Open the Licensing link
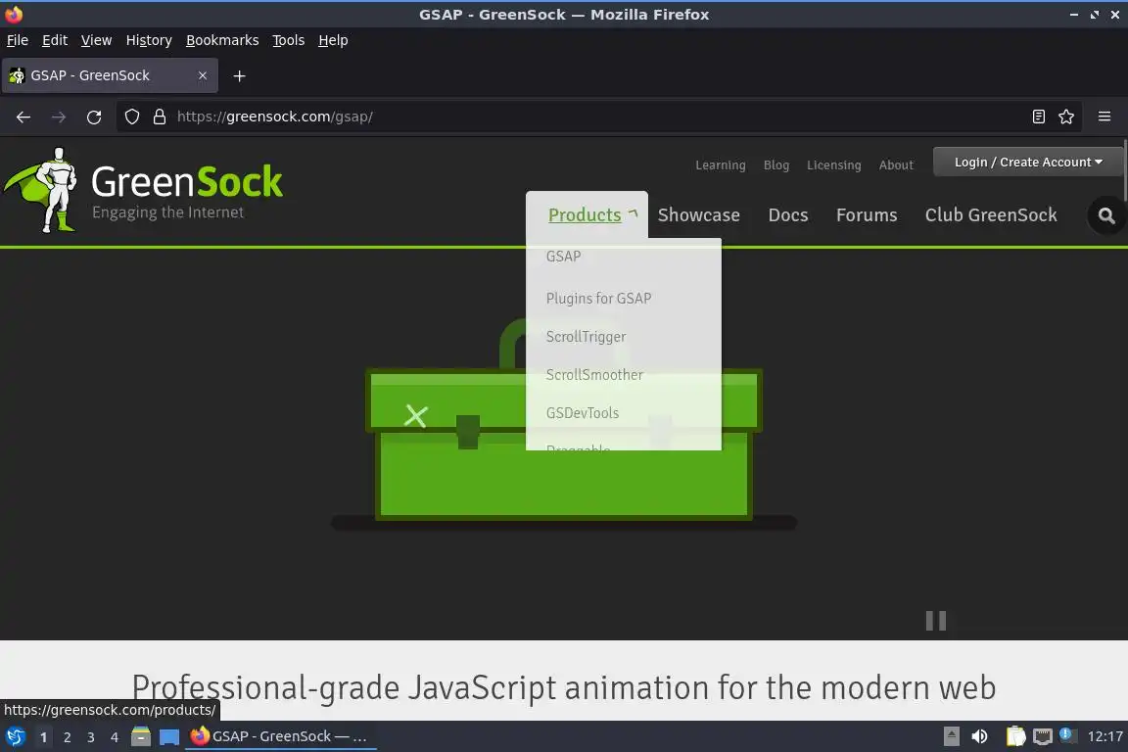 coord(834,164)
